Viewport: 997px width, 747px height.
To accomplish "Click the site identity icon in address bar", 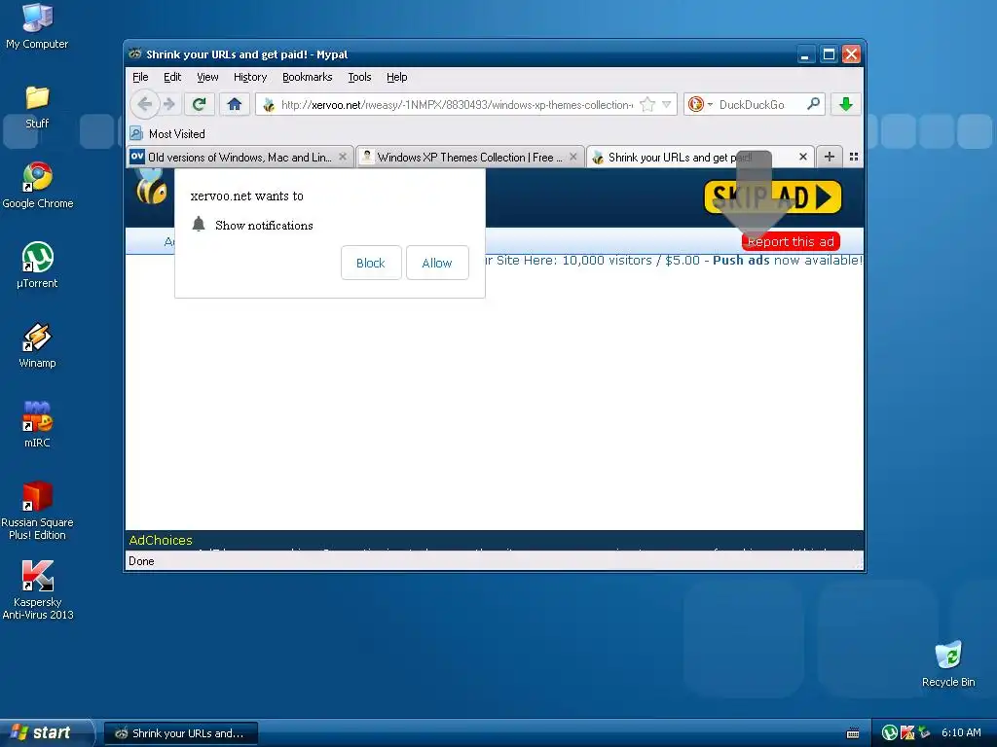I will (269, 105).
